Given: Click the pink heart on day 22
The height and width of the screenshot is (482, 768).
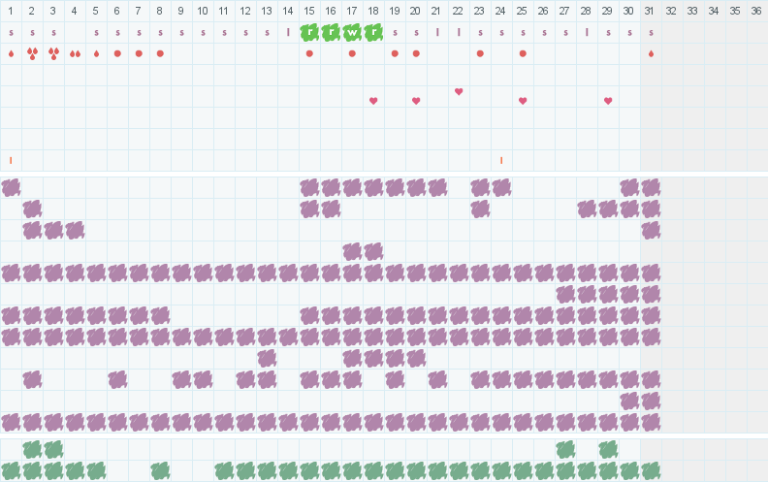Looking at the screenshot, I should tap(459, 91).
